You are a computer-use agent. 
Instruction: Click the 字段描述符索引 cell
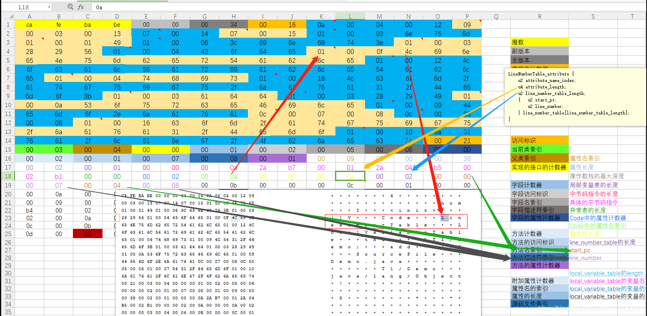[540, 210]
